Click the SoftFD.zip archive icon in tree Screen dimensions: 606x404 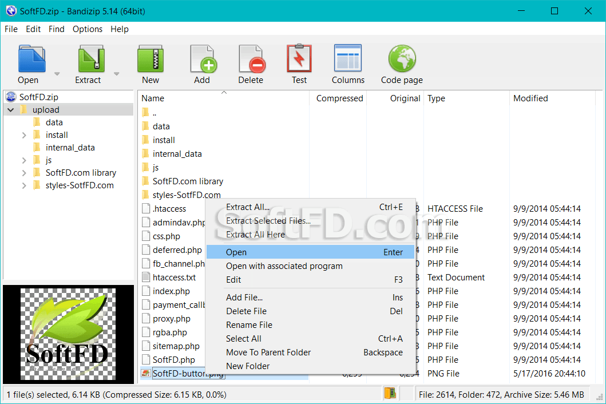[11, 97]
